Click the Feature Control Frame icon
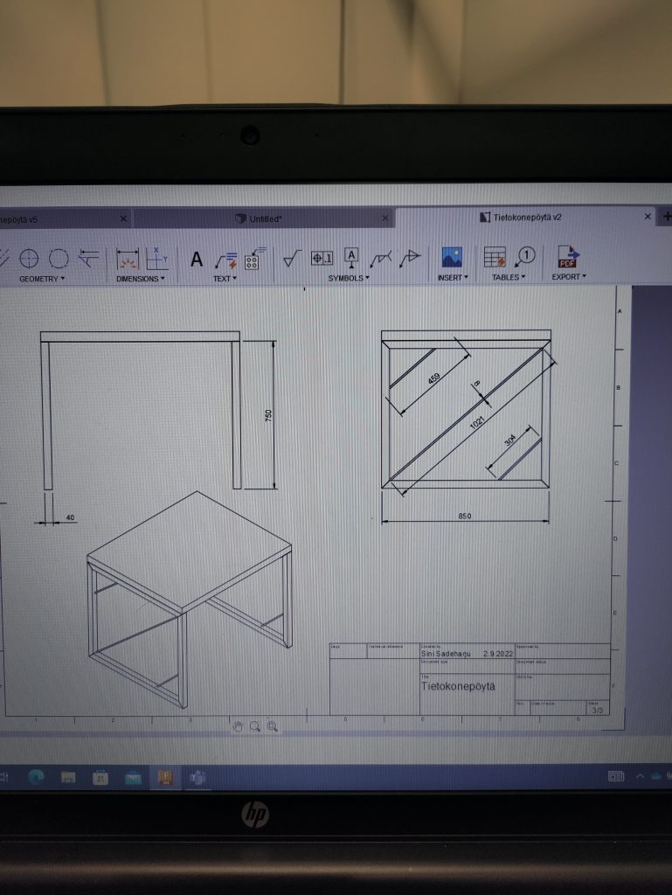 [x=322, y=258]
